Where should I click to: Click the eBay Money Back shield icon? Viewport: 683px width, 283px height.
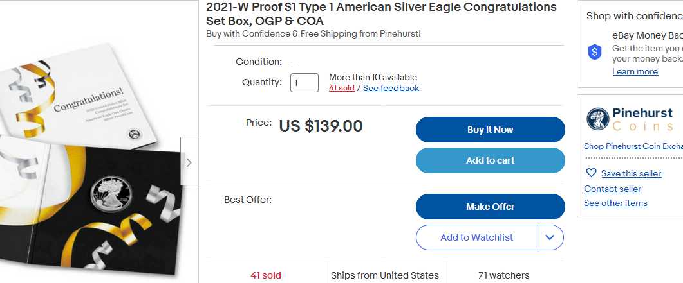click(x=595, y=53)
